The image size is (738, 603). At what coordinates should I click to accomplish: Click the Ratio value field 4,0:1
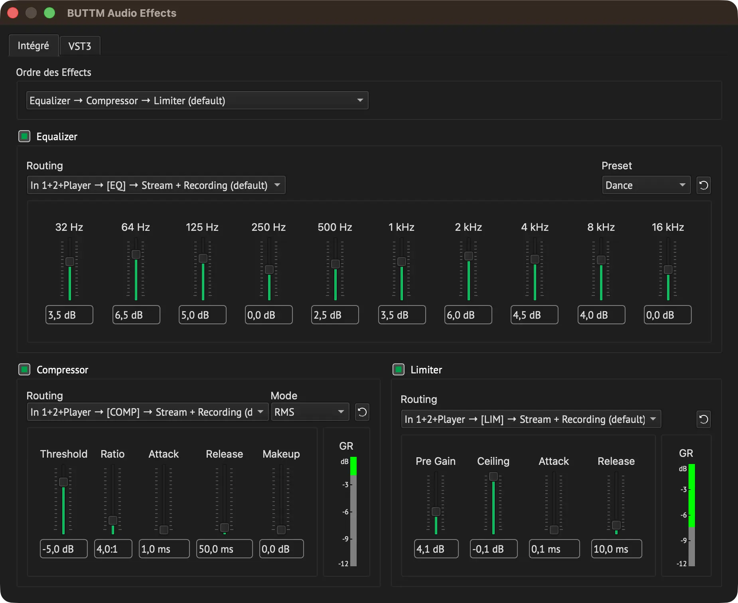[x=113, y=549]
